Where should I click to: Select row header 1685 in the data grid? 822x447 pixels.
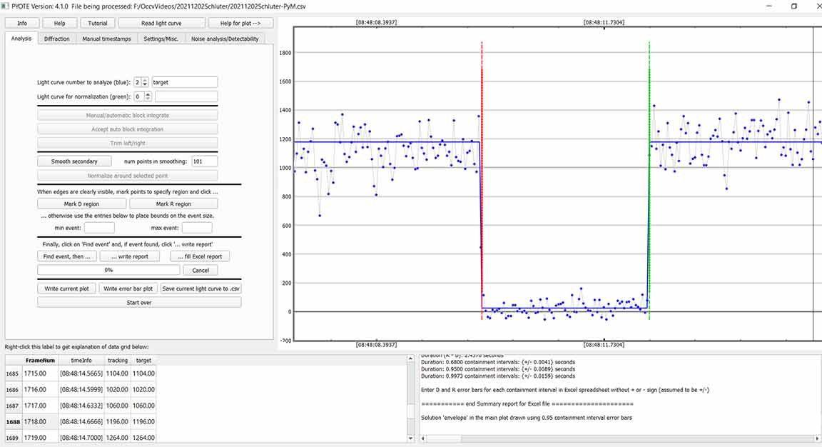click(x=13, y=374)
